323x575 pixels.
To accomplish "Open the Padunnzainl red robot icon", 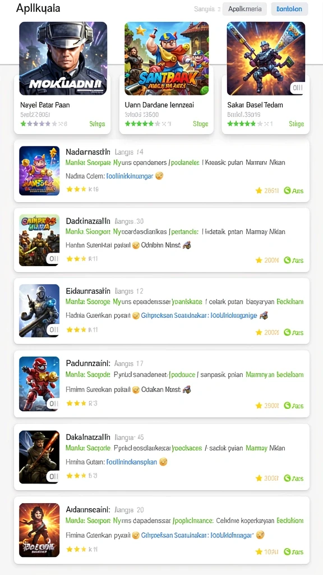I will (39, 384).
